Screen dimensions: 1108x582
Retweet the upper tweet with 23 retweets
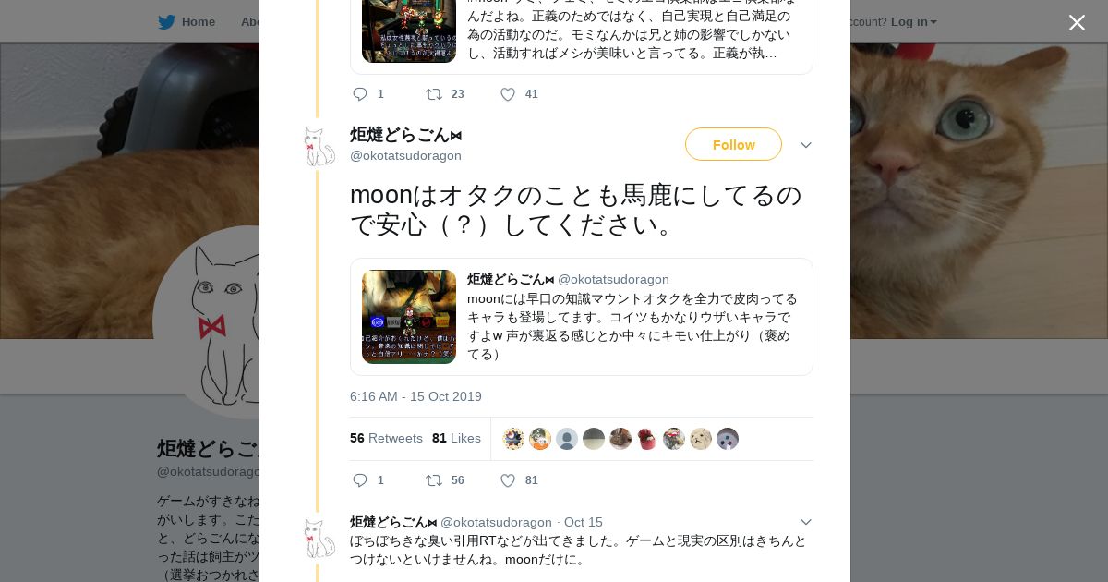click(x=433, y=94)
